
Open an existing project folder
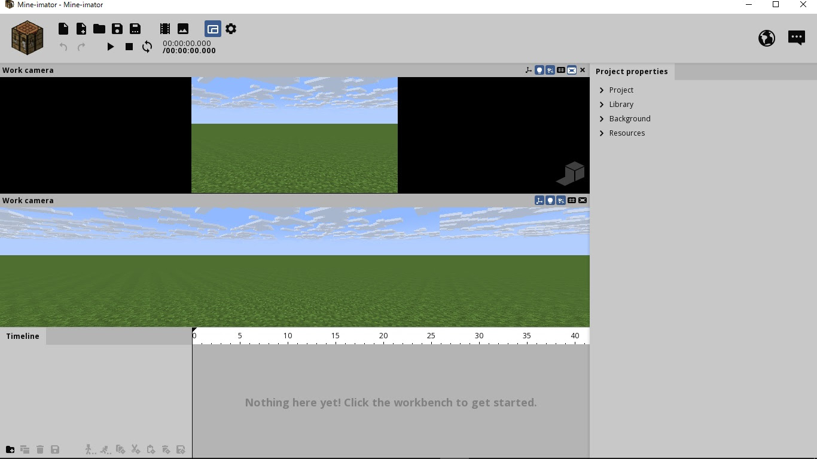99,29
